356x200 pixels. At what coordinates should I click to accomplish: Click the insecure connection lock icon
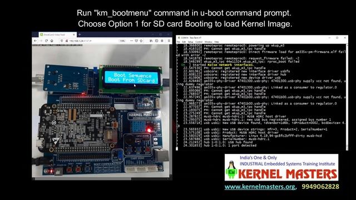coord(67,41)
